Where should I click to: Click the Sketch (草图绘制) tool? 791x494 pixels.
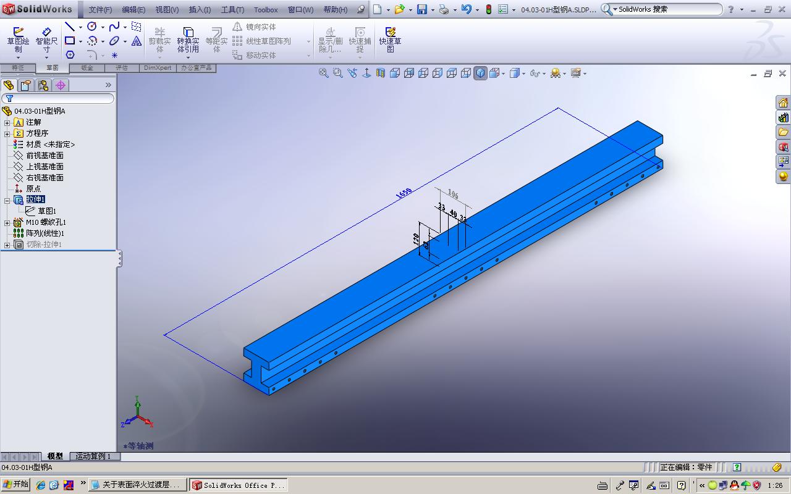click(18, 39)
